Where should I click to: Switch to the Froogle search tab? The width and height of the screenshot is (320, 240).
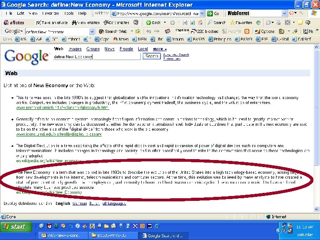126,49
